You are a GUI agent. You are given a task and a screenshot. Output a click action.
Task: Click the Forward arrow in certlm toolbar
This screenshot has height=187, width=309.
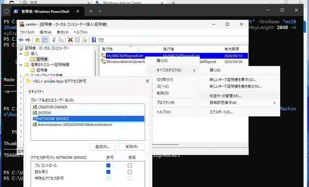point(28,40)
